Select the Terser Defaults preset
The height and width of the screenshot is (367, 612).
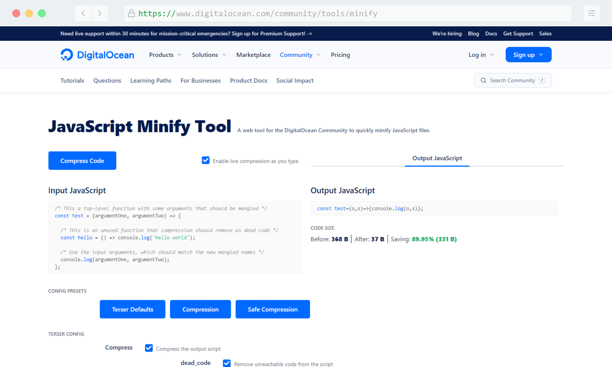132,309
